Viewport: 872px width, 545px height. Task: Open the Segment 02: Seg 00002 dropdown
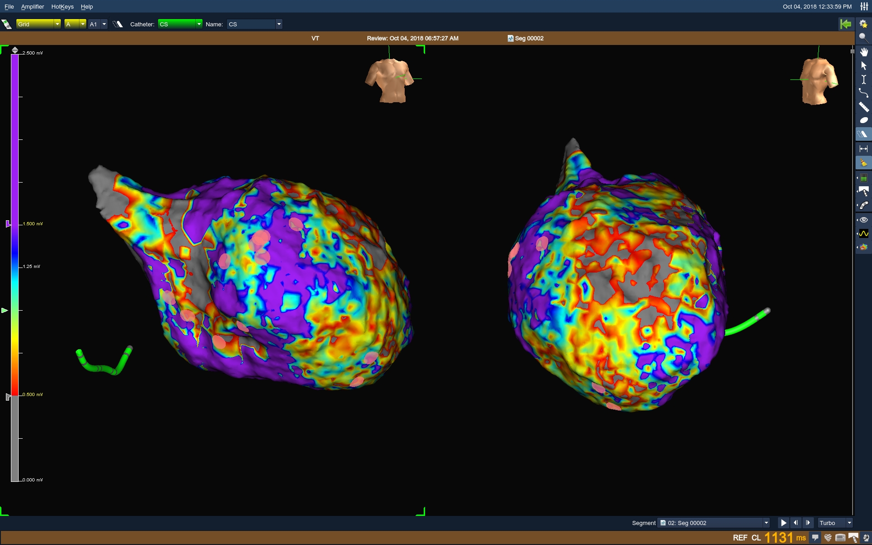point(766,523)
